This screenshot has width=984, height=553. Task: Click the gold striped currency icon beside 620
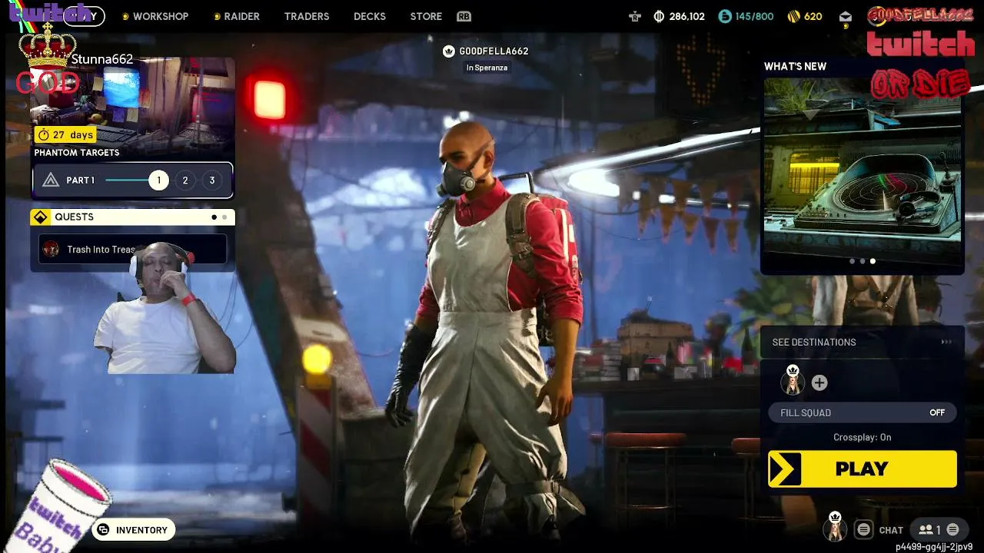coord(794,16)
